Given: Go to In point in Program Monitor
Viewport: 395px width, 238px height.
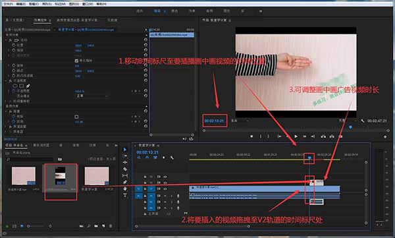Looking at the screenshot, I should click(x=279, y=136).
